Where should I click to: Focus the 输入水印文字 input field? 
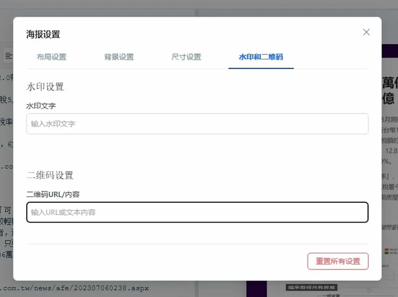pyautogui.click(x=197, y=124)
